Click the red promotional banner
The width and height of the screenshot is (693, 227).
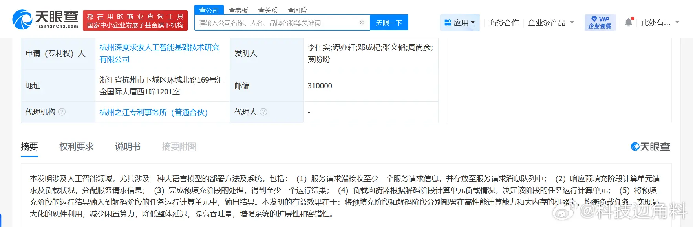point(135,20)
